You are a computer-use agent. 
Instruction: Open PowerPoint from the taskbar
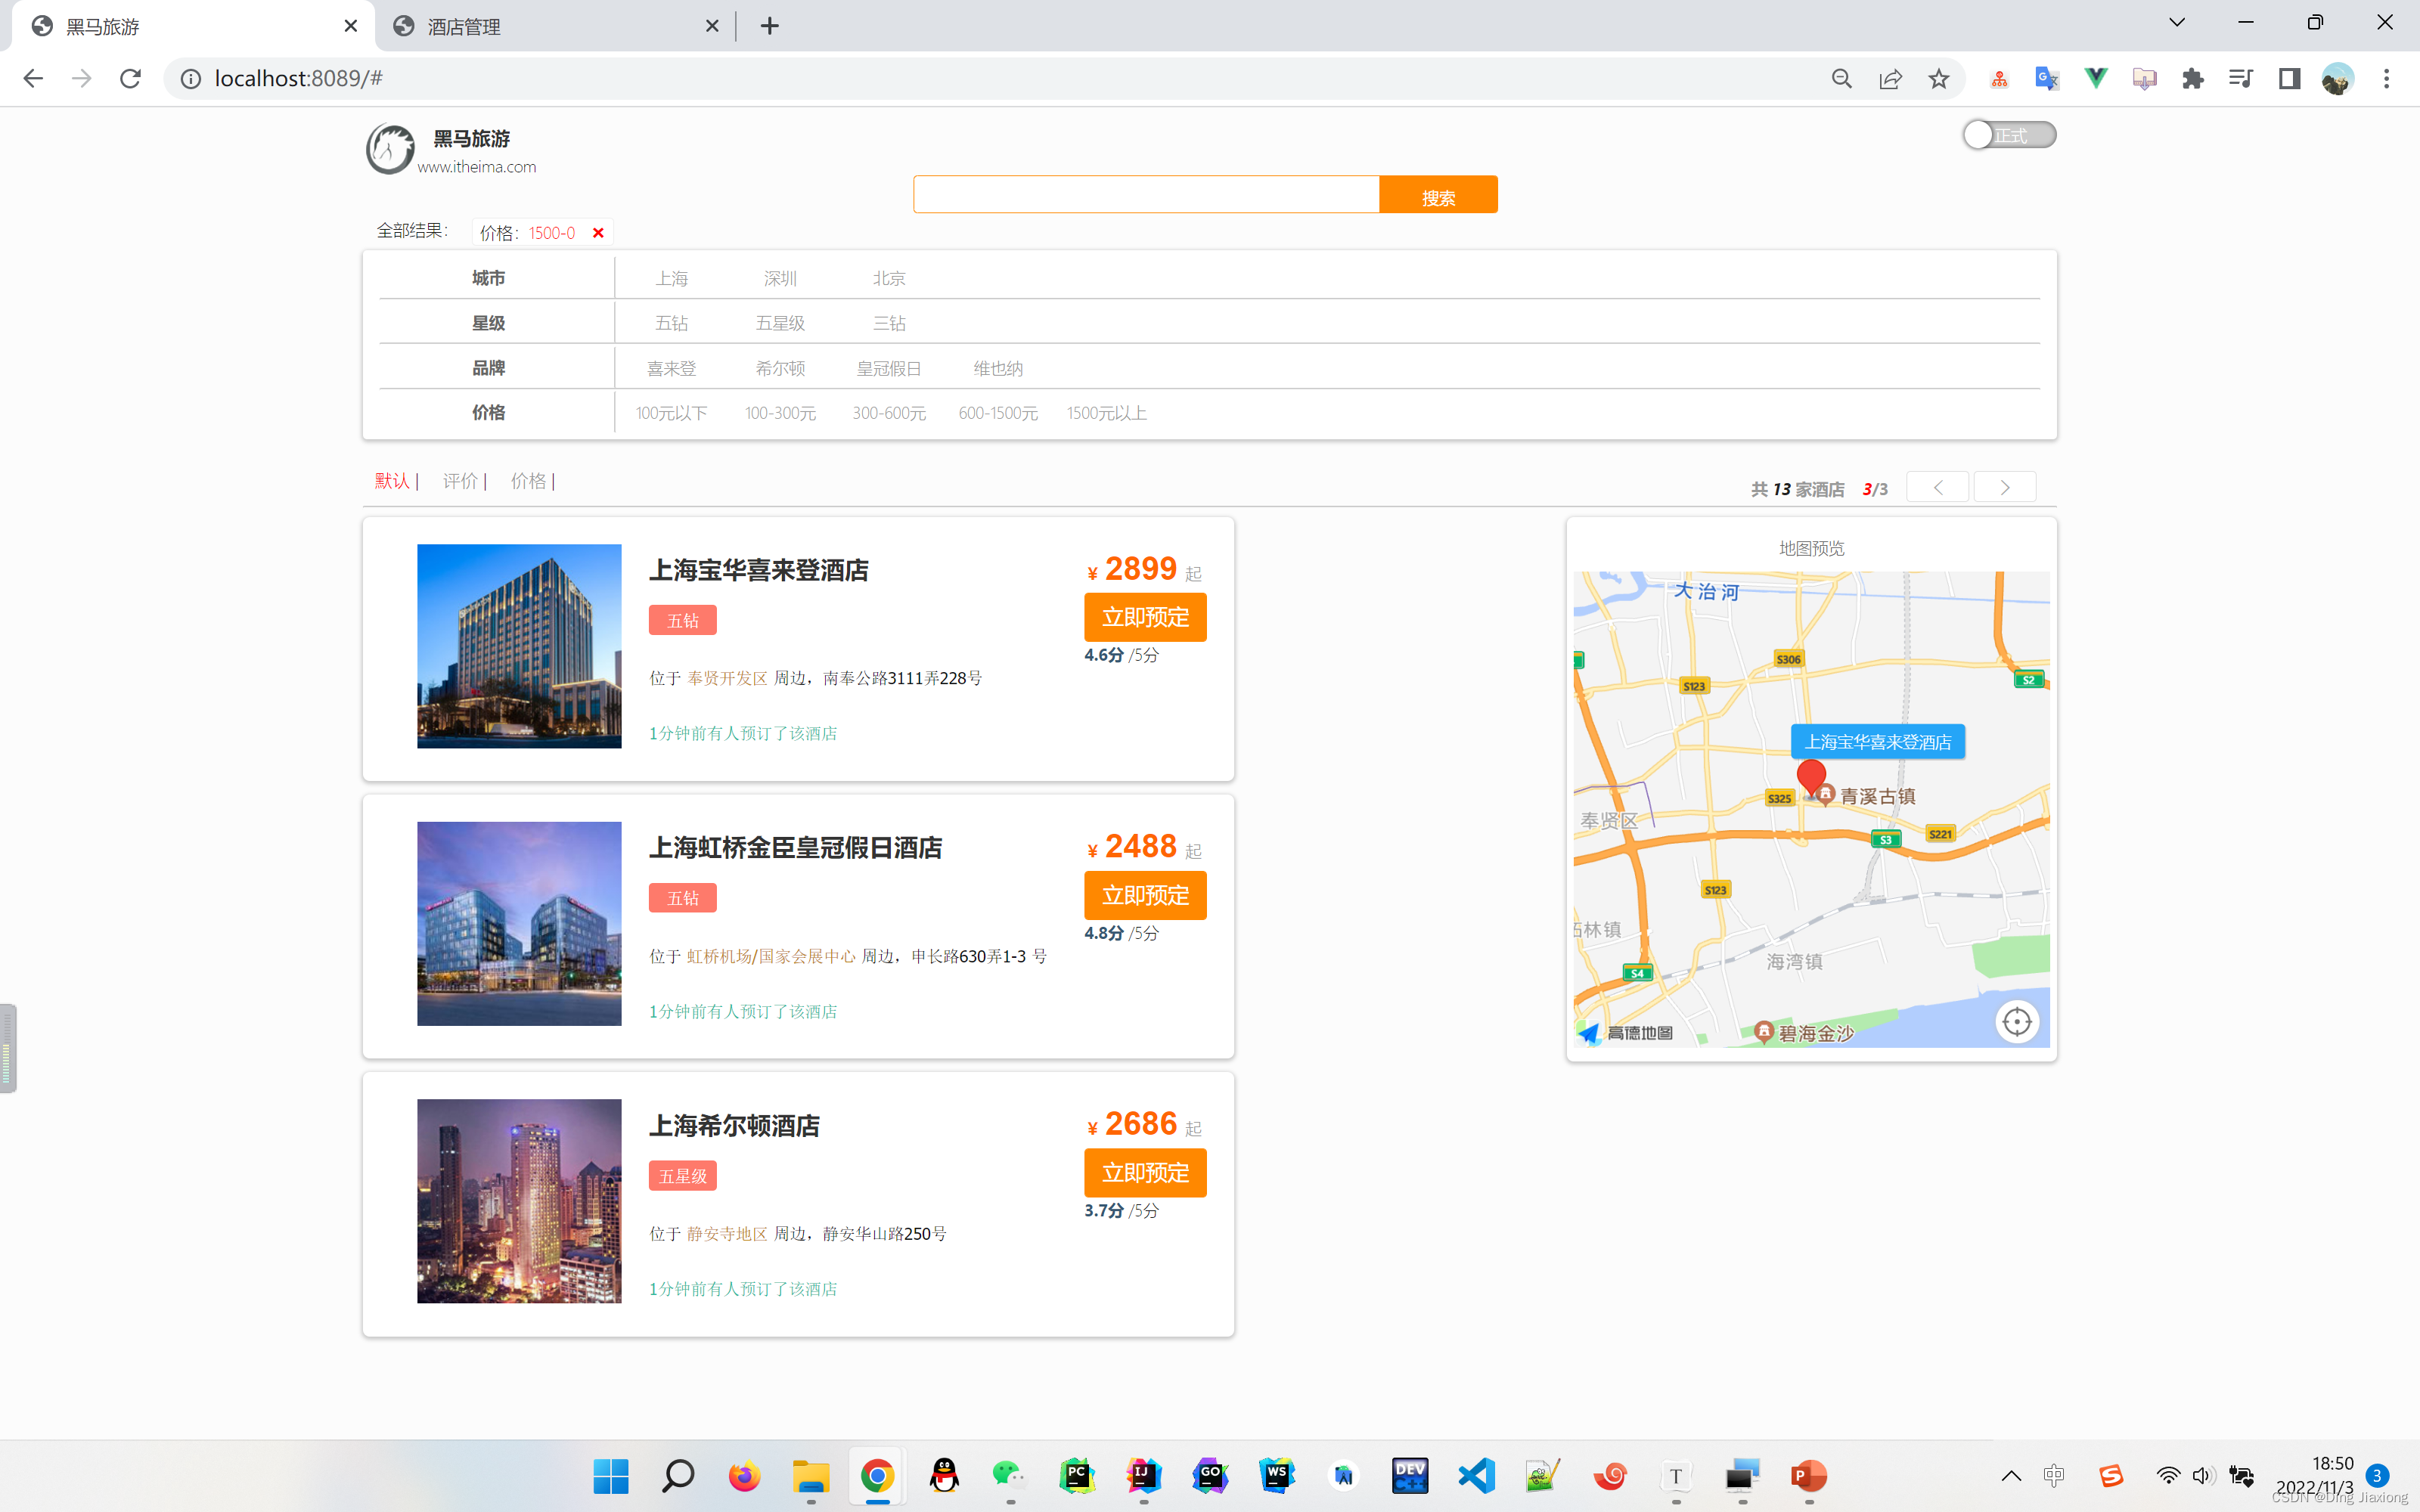(1809, 1475)
